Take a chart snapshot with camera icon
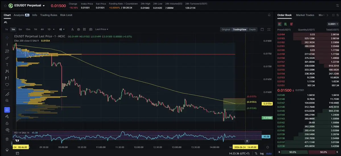 (x=91, y=29)
